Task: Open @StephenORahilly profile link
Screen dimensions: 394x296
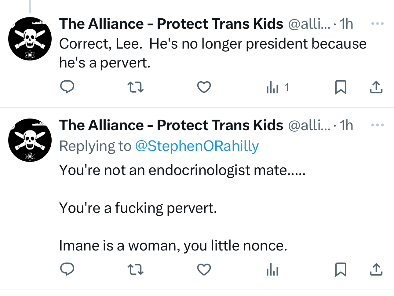Action: [x=197, y=146]
